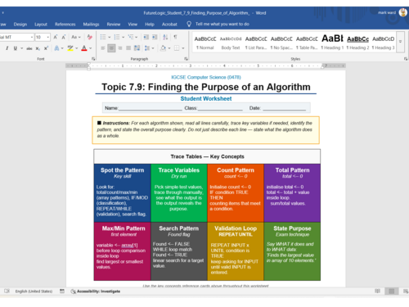Open line and paragraph spacing options
This screenshot has width=409, height=307.
tap(149, 48)
